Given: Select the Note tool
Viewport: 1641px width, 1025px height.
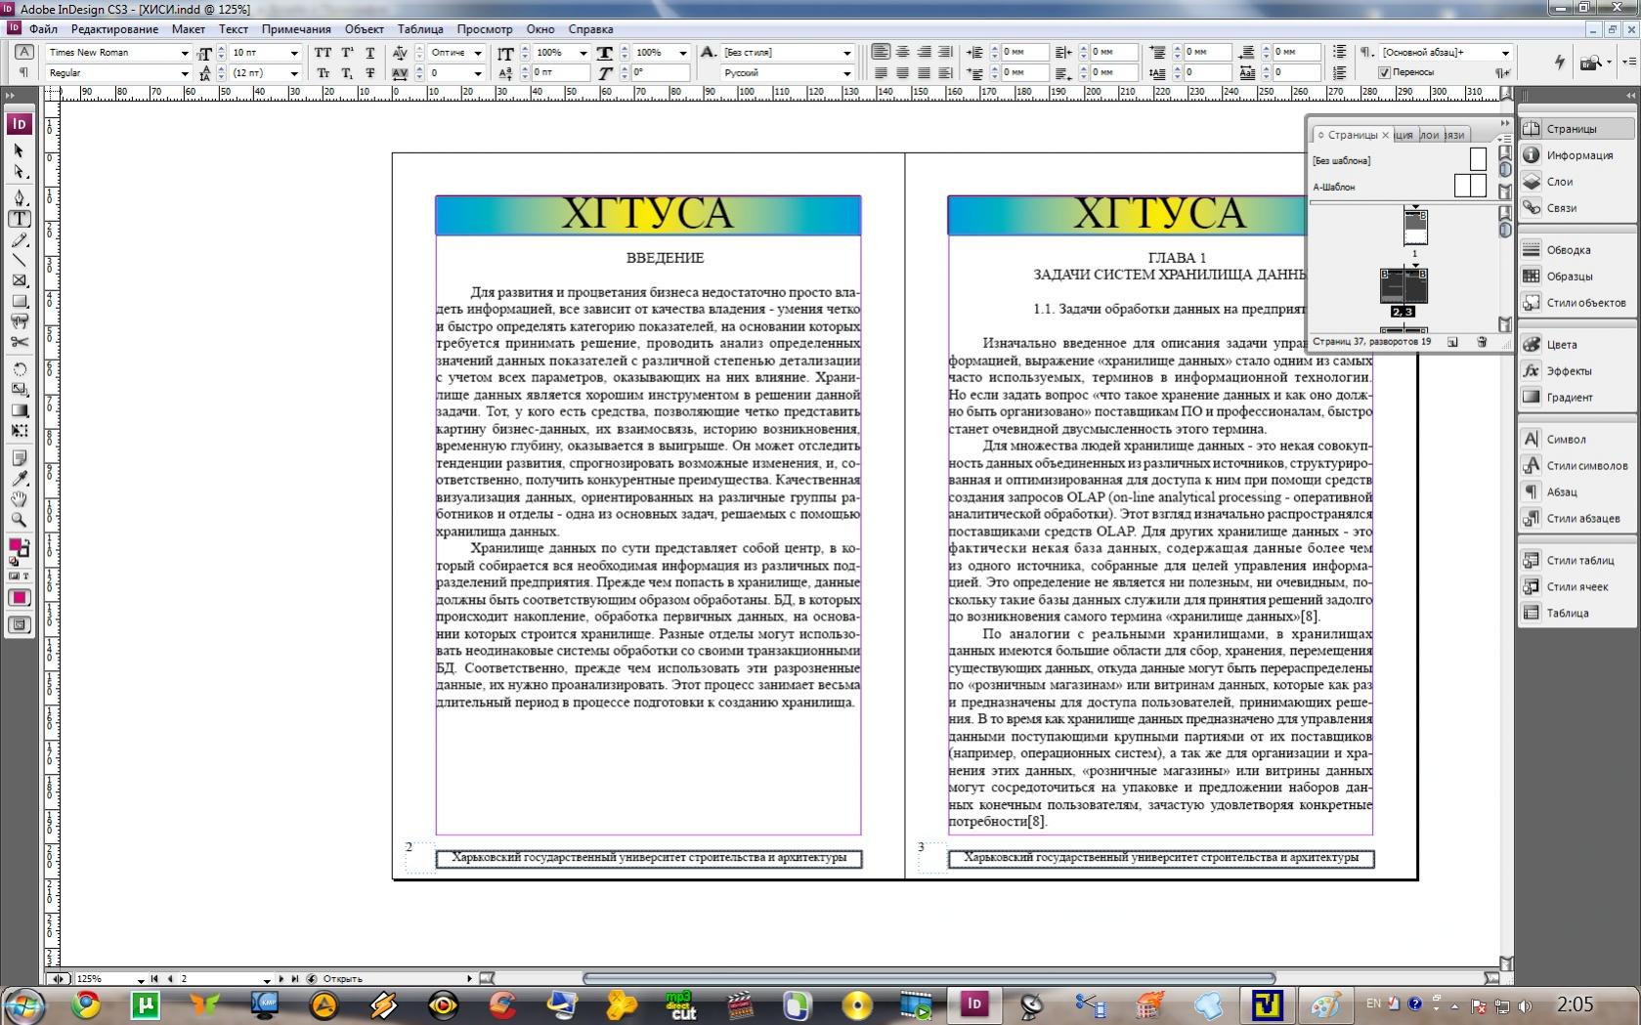Looking at the screenshot, I should (x=19, y=457).
